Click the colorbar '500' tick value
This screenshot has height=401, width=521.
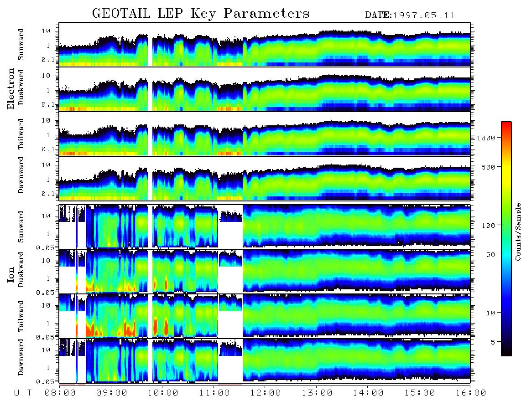(x=489, y=167)
